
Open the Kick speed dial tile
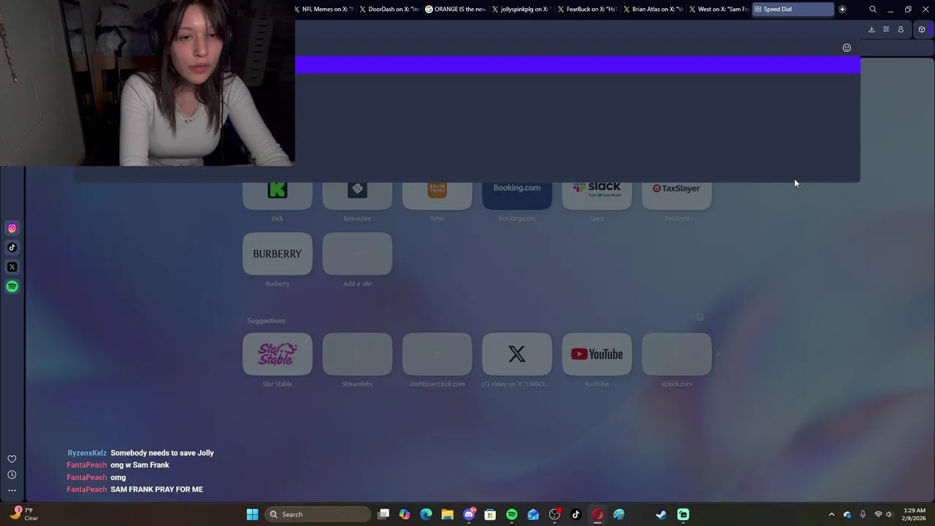point(278,196)
